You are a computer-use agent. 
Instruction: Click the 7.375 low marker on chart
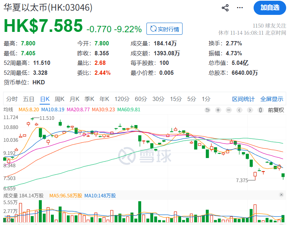pyautogui.click(x=242, y=180)
